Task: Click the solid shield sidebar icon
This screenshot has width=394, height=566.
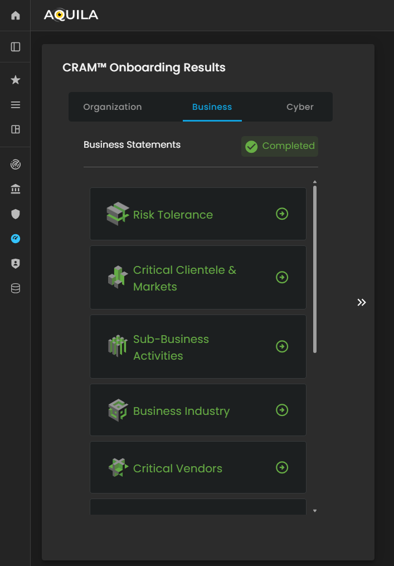Action: pos(16,214)
